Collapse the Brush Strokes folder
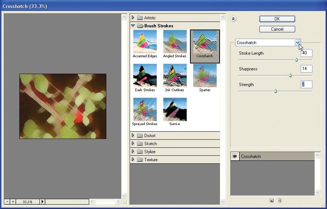327x209 pixels. [133, 26]
